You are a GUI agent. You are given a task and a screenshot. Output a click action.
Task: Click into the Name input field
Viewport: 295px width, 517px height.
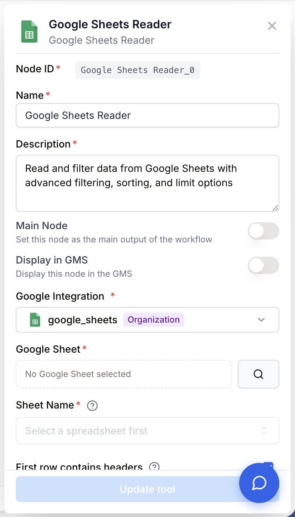click(x=147, y=115)
